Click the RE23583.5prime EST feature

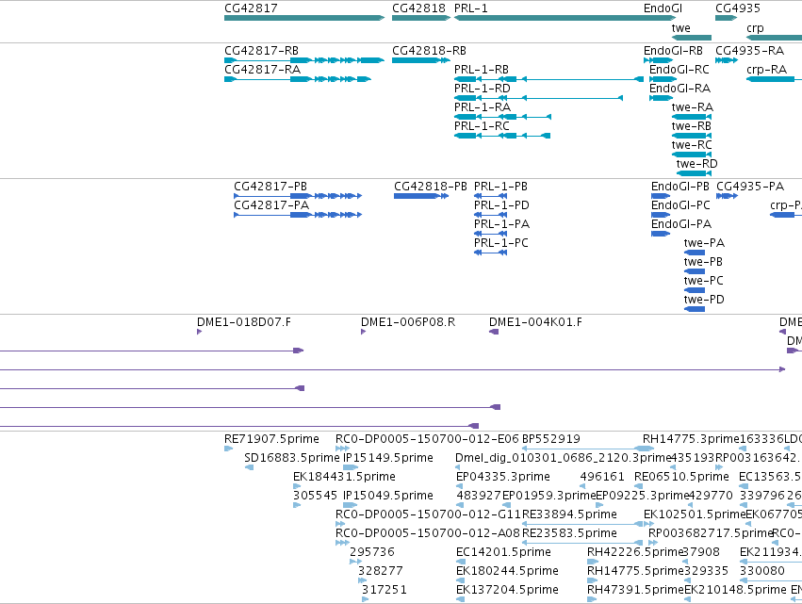pos(582,543)
